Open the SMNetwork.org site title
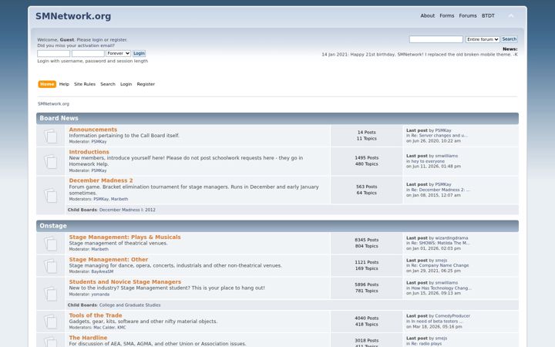 [73, 16]
